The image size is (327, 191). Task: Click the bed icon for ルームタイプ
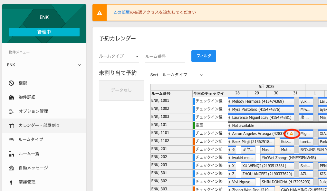pos(11,140)
